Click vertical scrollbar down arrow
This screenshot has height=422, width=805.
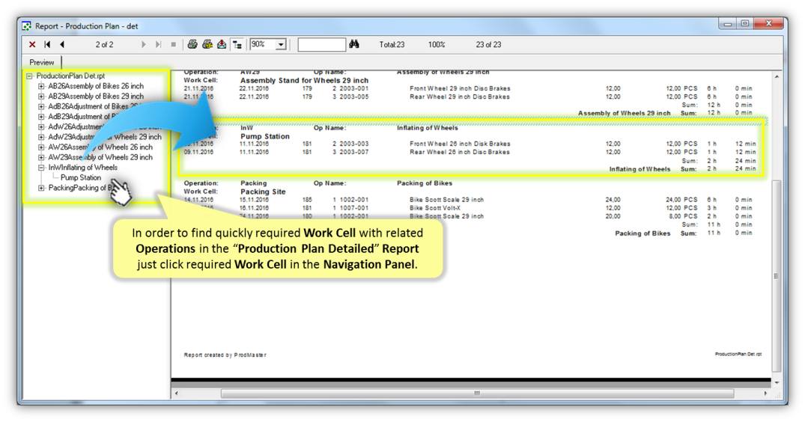(x=777, y=382)
